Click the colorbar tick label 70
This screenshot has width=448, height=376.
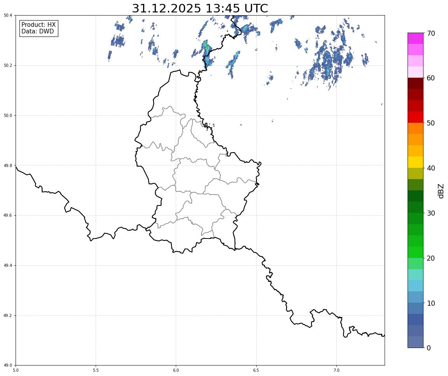[431, 33]
